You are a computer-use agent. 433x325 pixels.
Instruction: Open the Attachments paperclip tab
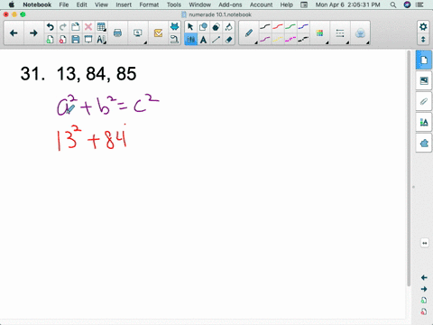click(x=424, y=101)
